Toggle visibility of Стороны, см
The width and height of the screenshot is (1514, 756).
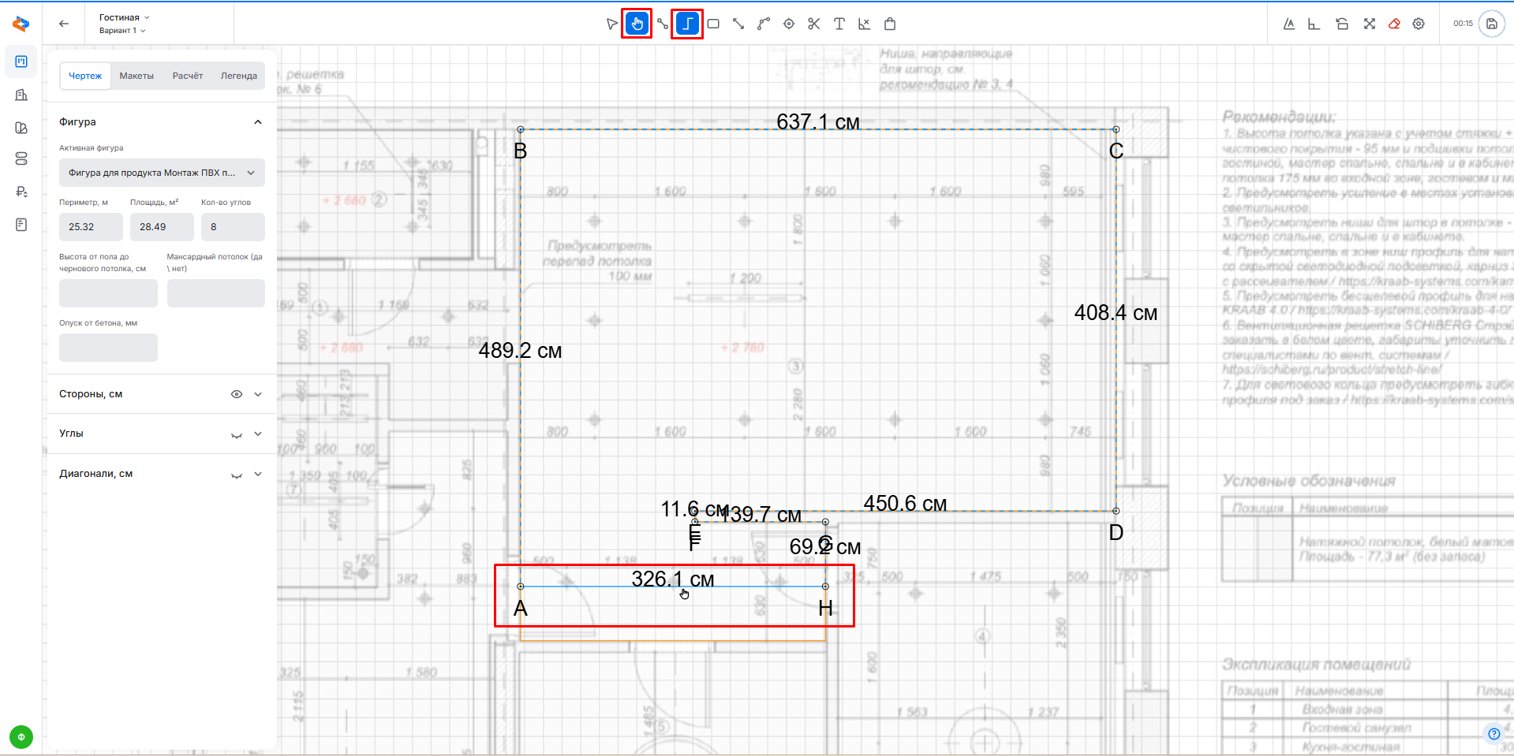point(236,394)
